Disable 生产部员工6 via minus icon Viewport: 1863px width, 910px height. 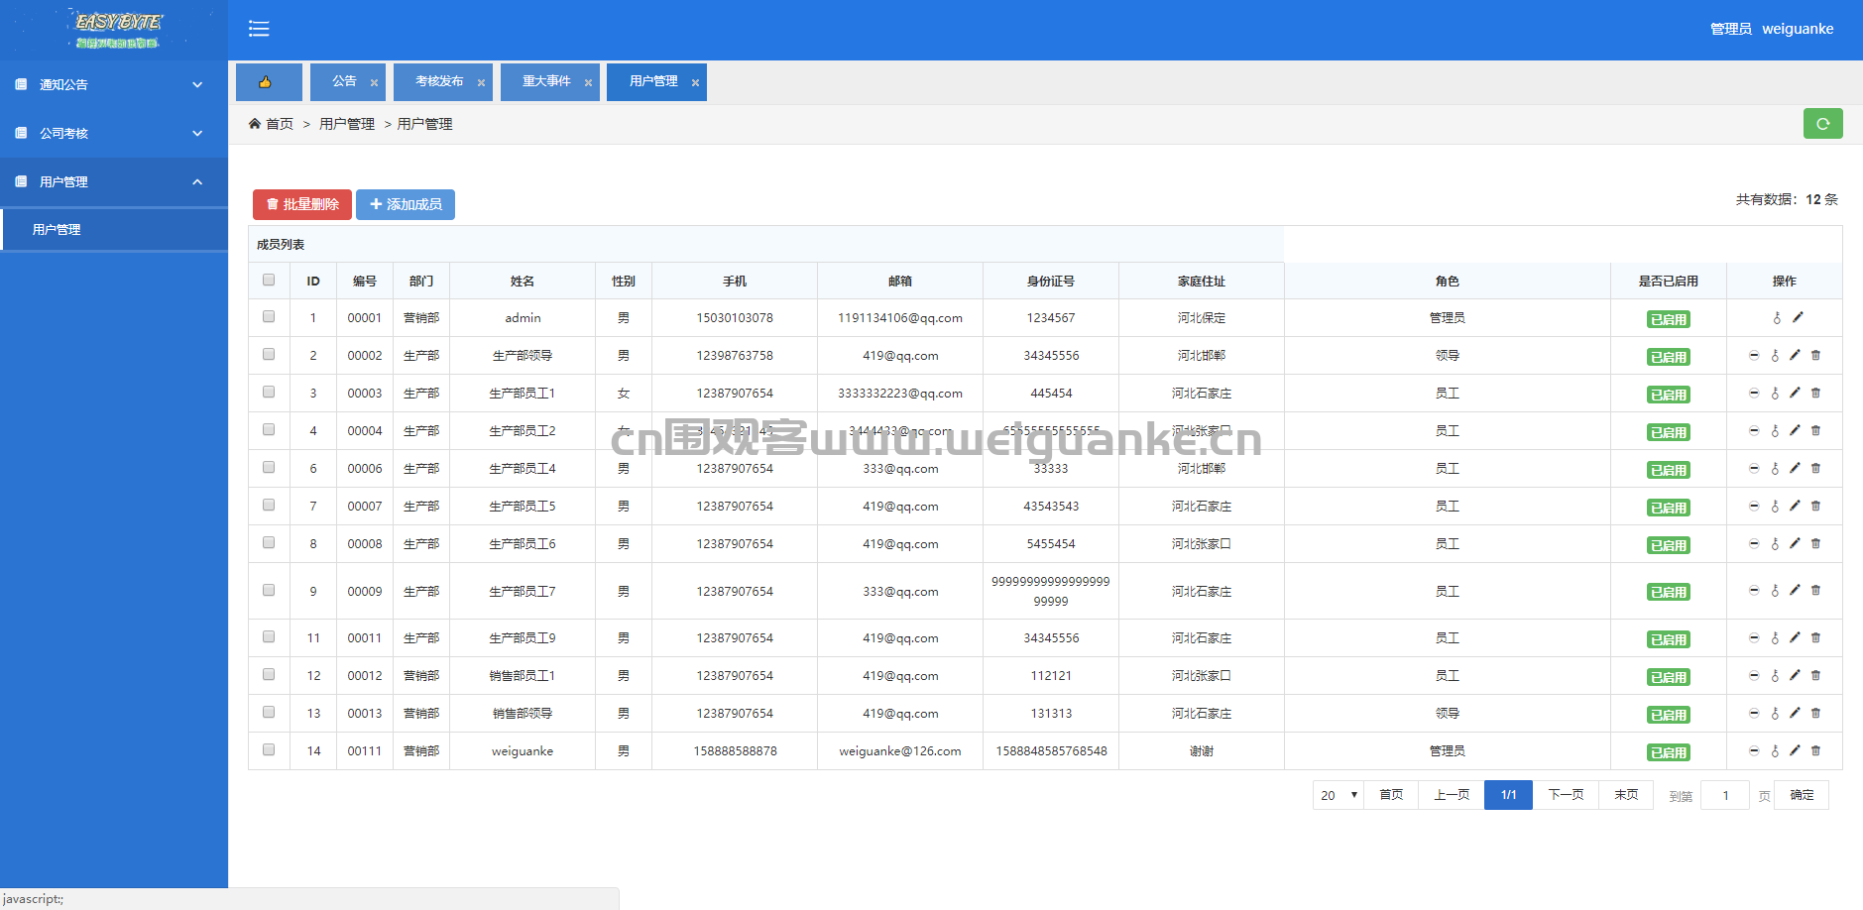[1754, 543]
